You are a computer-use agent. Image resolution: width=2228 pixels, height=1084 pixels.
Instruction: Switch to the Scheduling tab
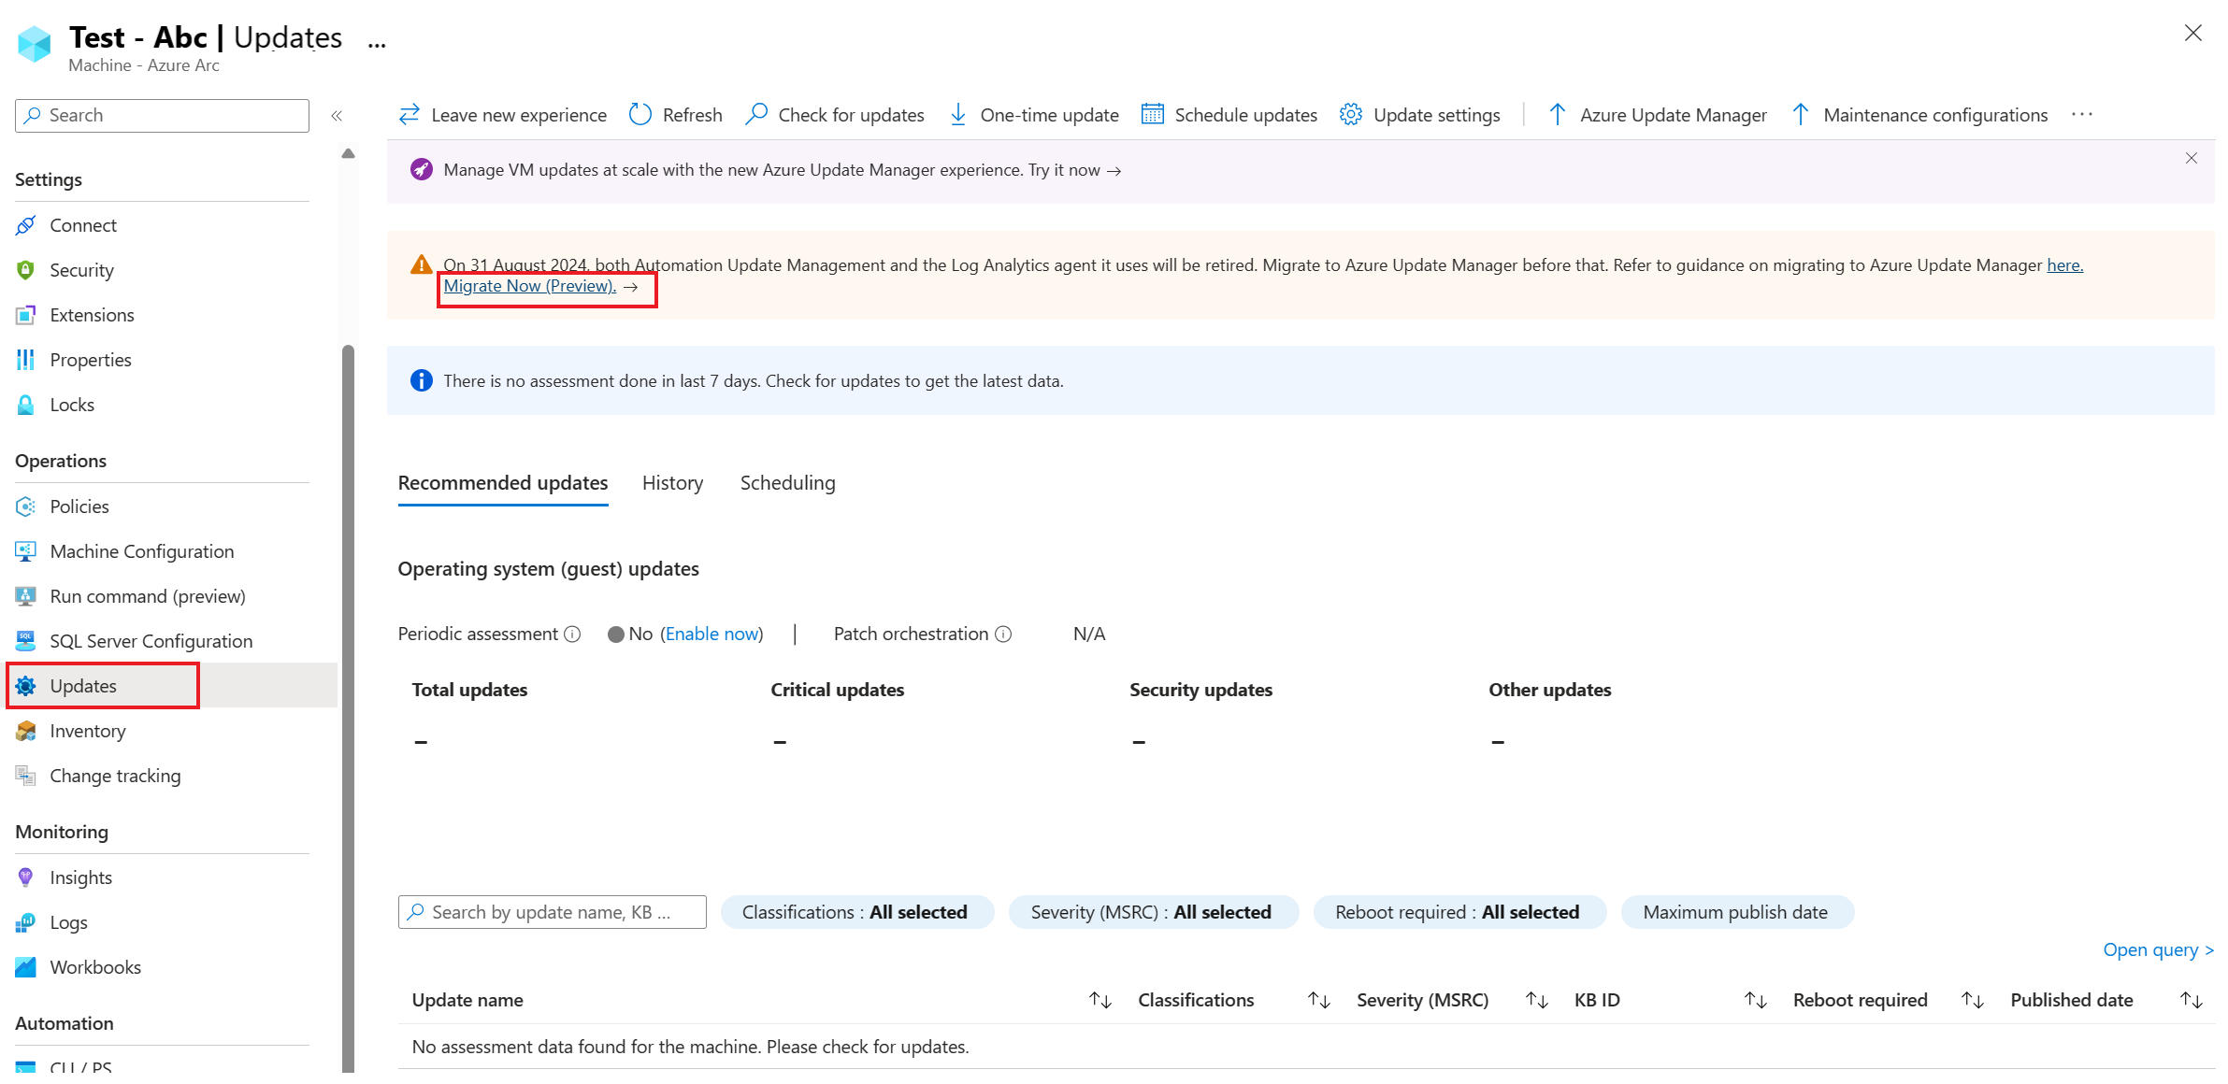point(787,483)
